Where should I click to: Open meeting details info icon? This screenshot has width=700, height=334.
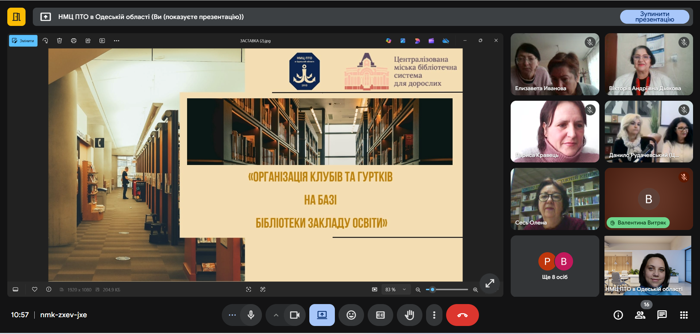pos(618,315)
